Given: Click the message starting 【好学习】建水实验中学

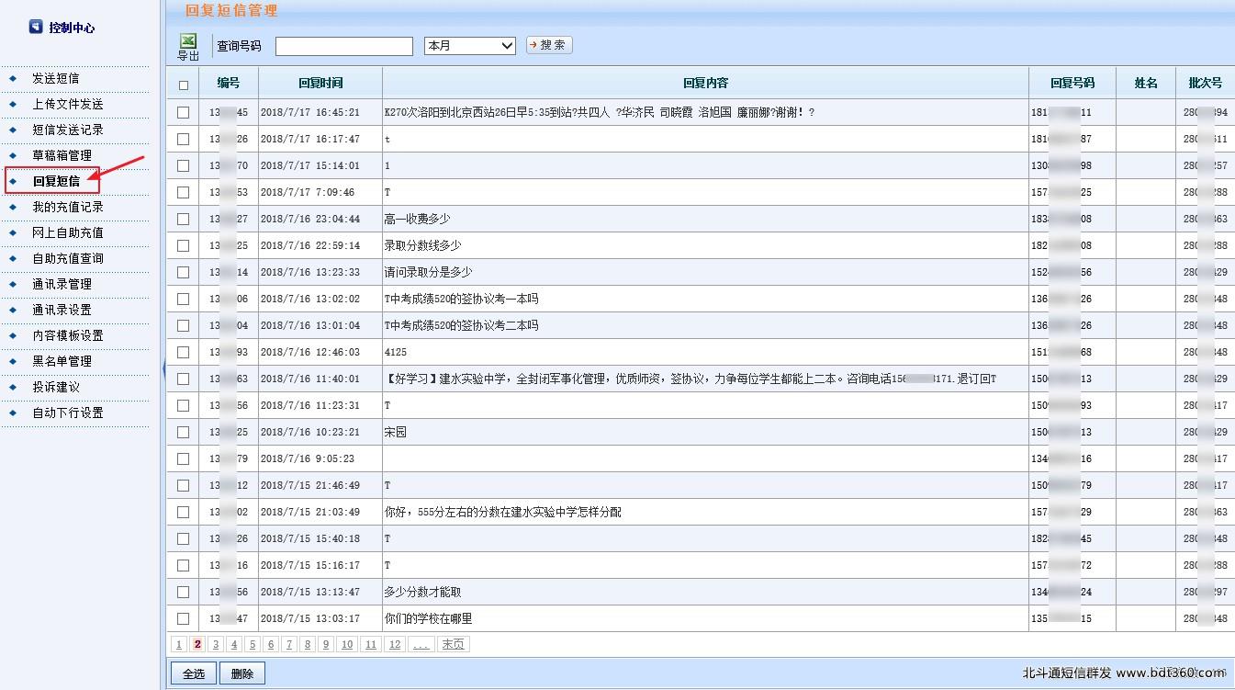Looking at the screenshot, I should tap(690, 379).
